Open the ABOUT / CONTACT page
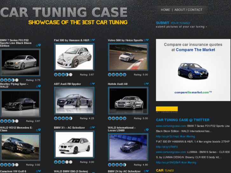This screenshot has width=231, height=173. (x=188, y=10)
